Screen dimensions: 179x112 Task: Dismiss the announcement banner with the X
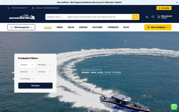177,2
